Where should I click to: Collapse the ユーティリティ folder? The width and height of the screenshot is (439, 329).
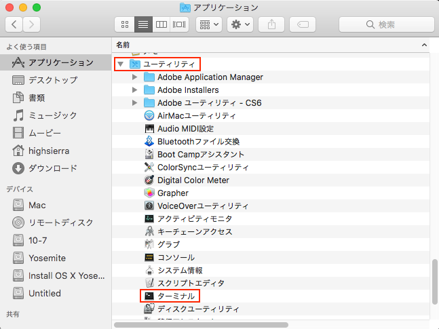(121, 64)
